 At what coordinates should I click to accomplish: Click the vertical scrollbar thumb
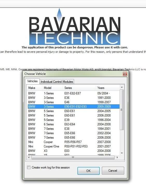pos(122,110)
